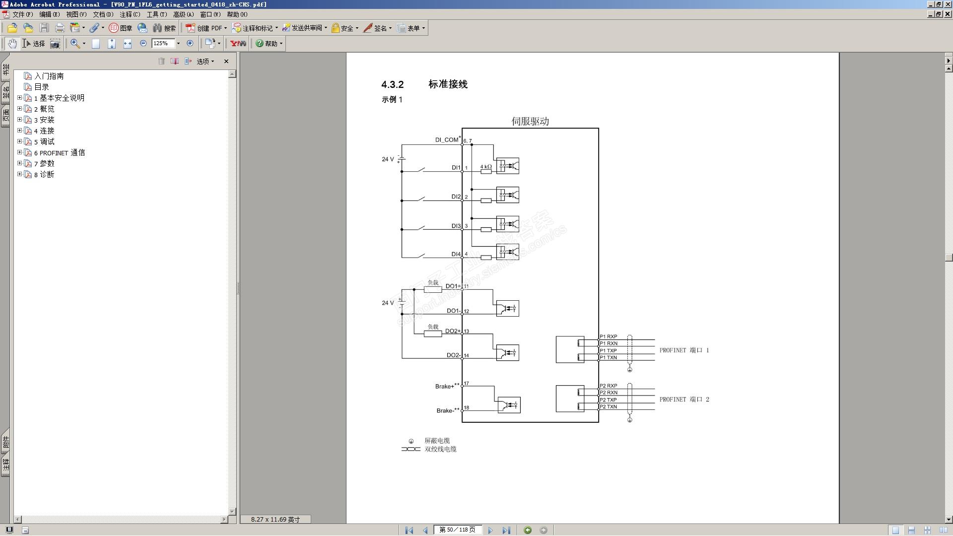Open the 创建 PDF dropdown
This screenshot has height=536, width=953.
pyautogui.click(x=206, y=28)
